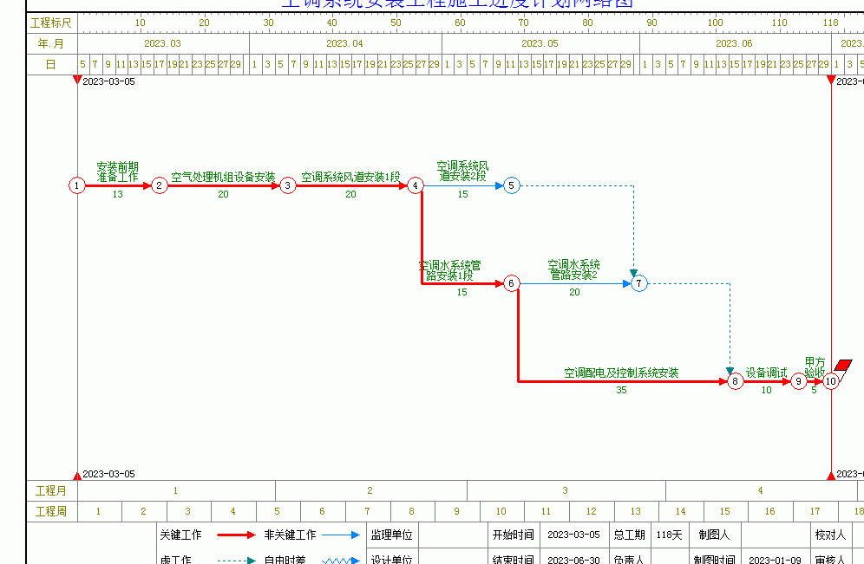Click the 关键工作 red arrow legend
The width and height of the screenshot is (864, 564).
click(237, 535)
